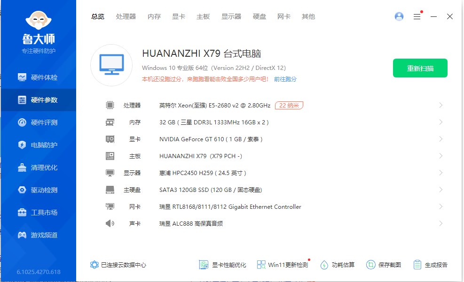This screenshot has width=464, height=282.
Task: Click the 主硬盘 disk icon
Action: [110, 190]
